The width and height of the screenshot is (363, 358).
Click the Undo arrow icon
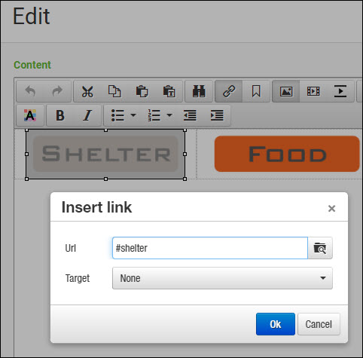coord(30,91)
